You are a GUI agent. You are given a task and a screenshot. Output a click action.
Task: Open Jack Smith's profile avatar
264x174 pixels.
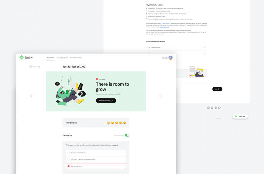(x=171, y=58)
